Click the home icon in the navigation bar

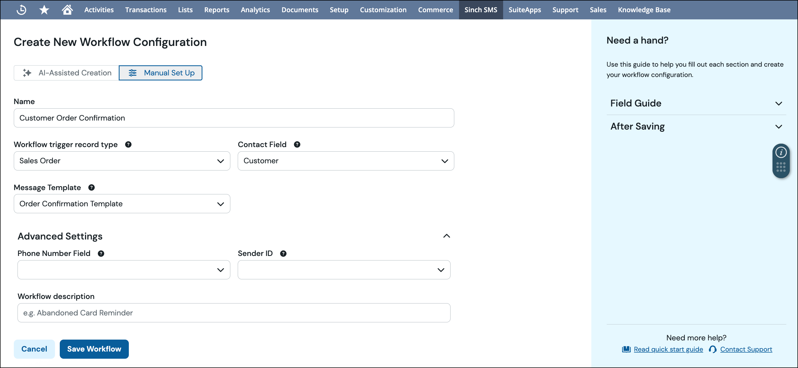coord(67,10)
